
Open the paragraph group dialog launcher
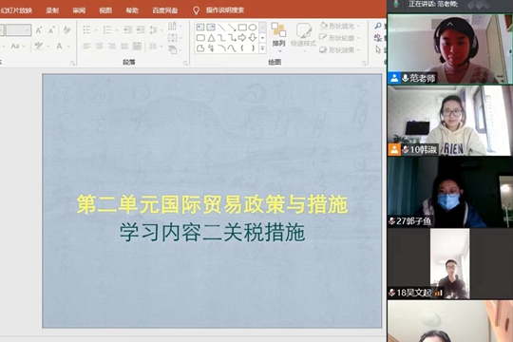(185, 63)
